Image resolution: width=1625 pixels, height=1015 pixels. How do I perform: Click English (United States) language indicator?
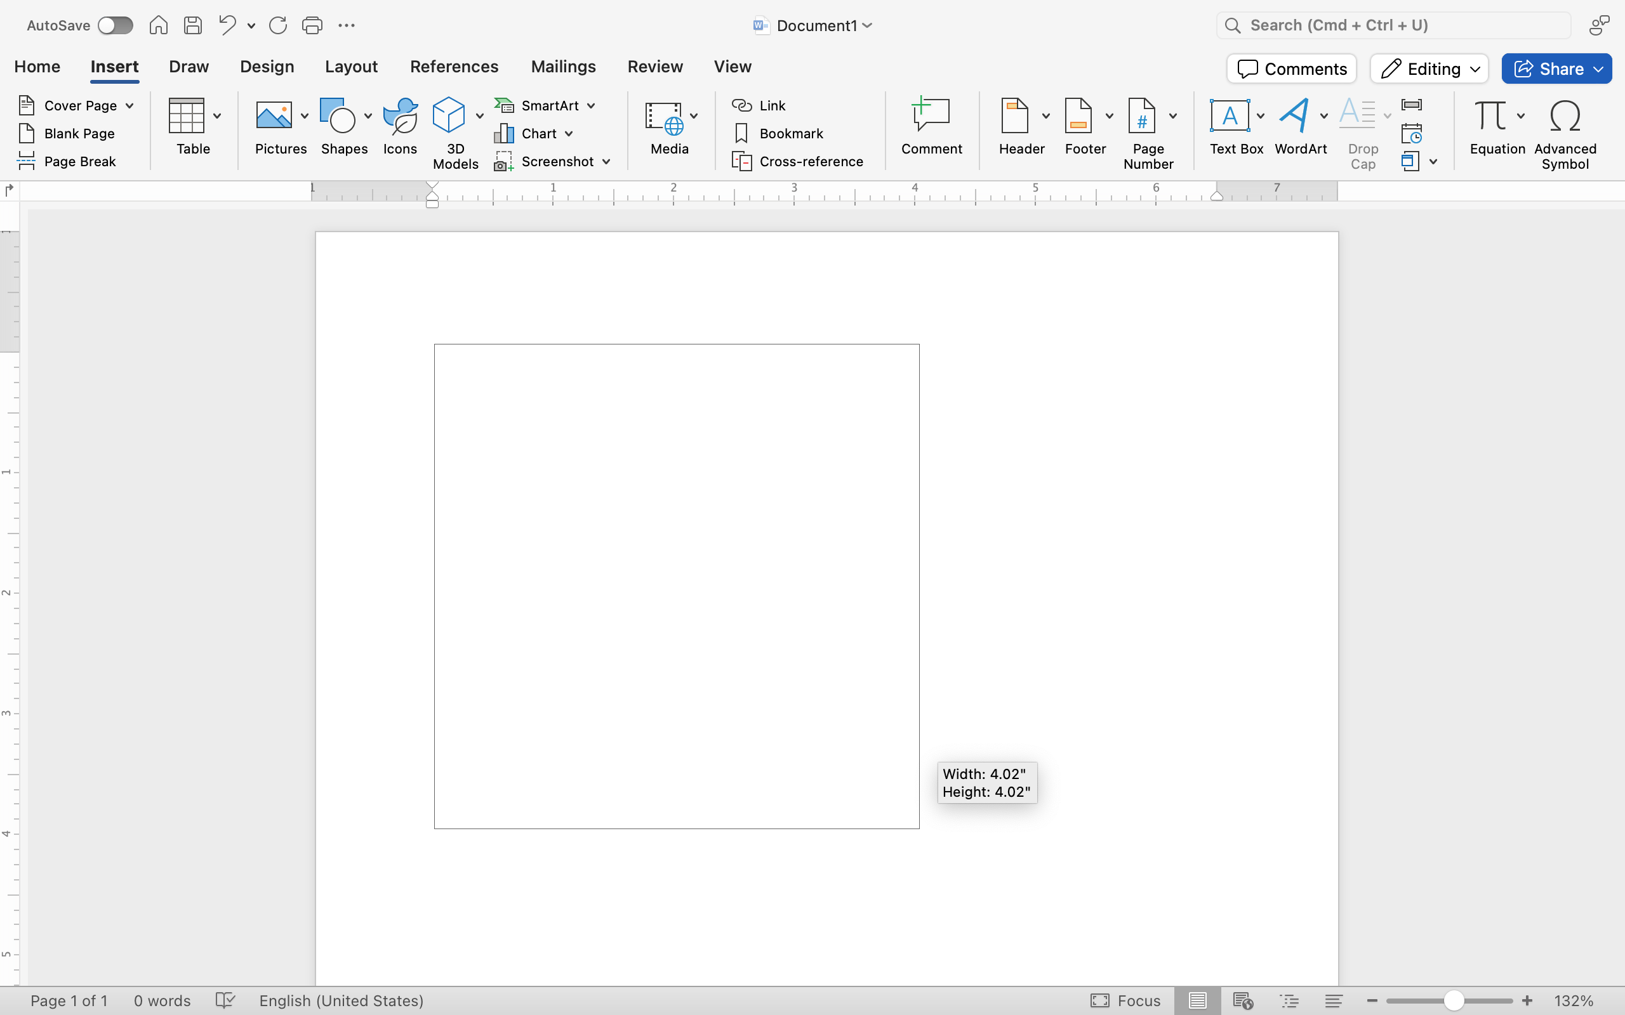tap(341, 1000)
